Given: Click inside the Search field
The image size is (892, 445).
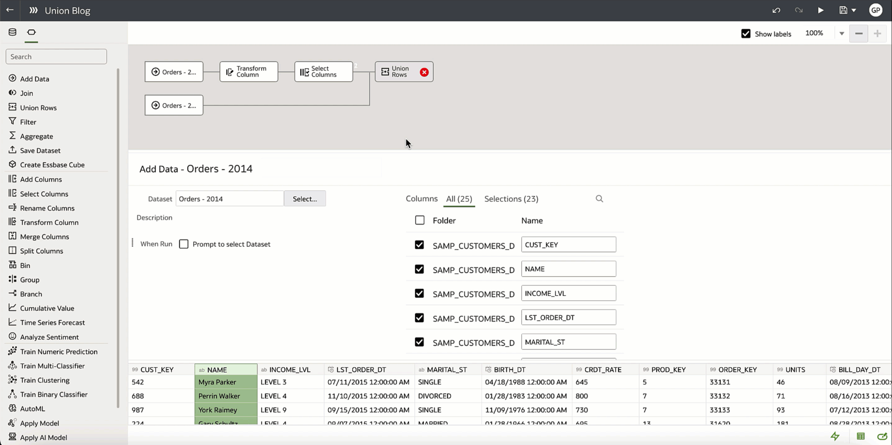Looking at the screenshot, I should [56, 56].
